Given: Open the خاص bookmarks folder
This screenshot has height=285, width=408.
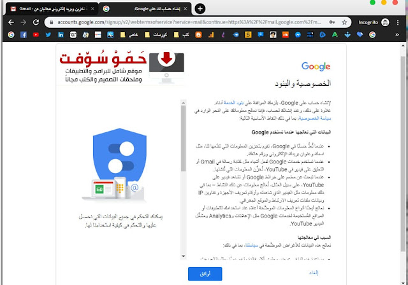Looking at the screenshot, I should [x=129, y=34].
